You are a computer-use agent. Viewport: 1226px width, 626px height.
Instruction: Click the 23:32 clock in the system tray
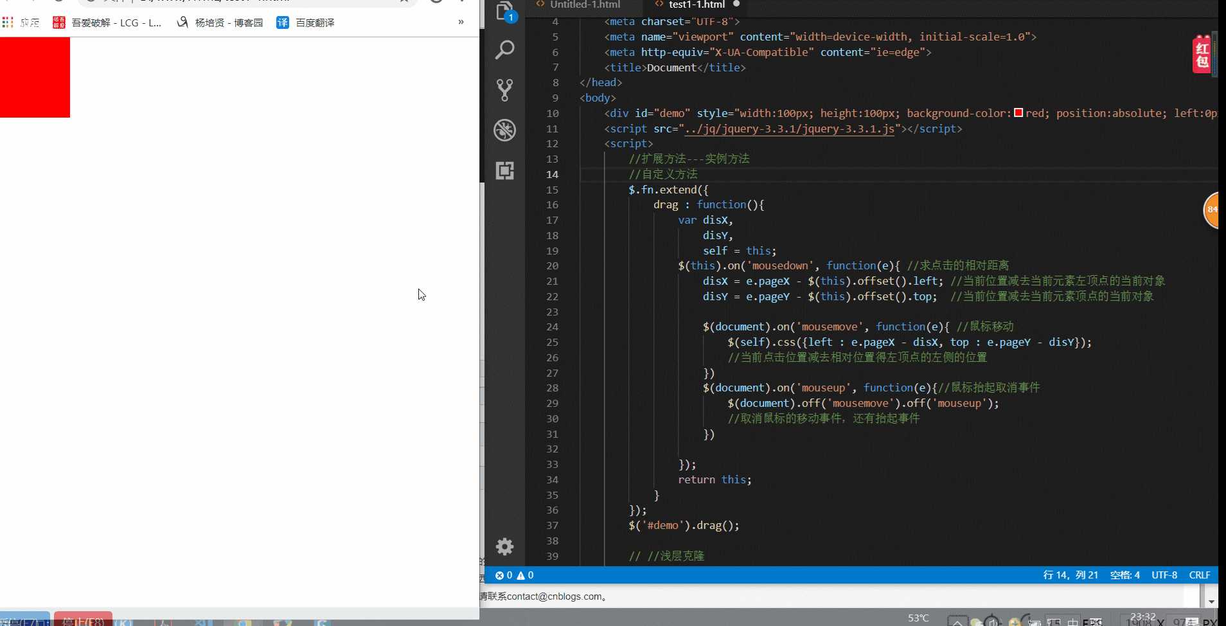[1143, 616]
